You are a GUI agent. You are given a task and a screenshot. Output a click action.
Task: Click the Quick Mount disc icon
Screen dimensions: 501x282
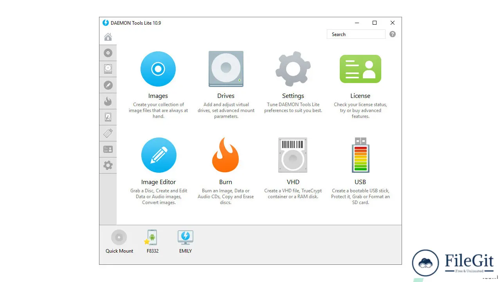click(119, 237)
